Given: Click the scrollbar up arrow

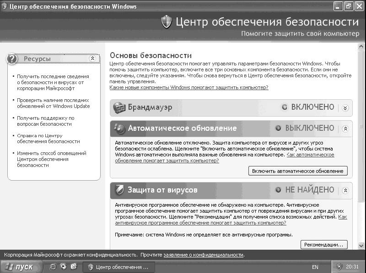Looking at the screenshot, I should point(361,46).
